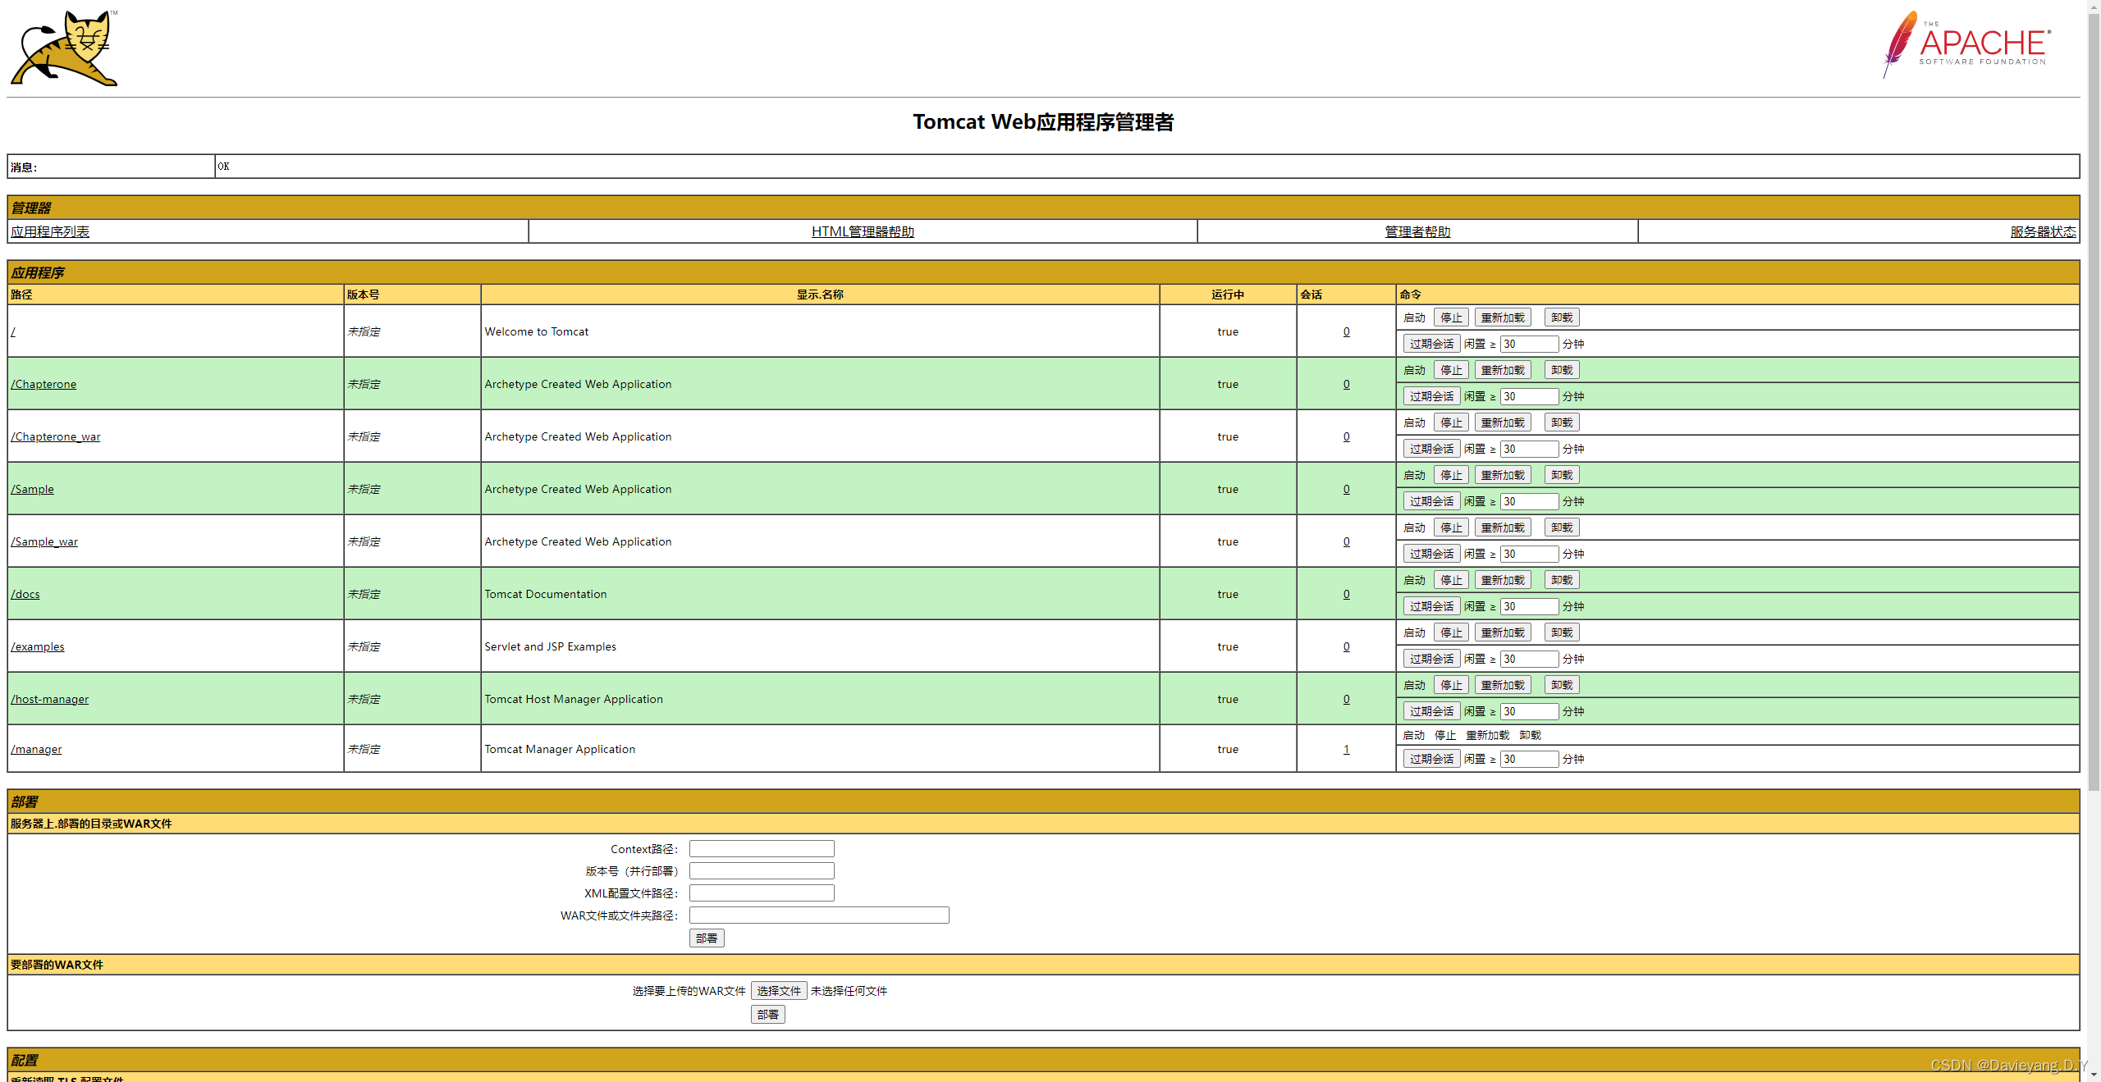Screen dimensions: 2101x1082
Task: Undeploy the root / application
Action: click(1562, 317)
